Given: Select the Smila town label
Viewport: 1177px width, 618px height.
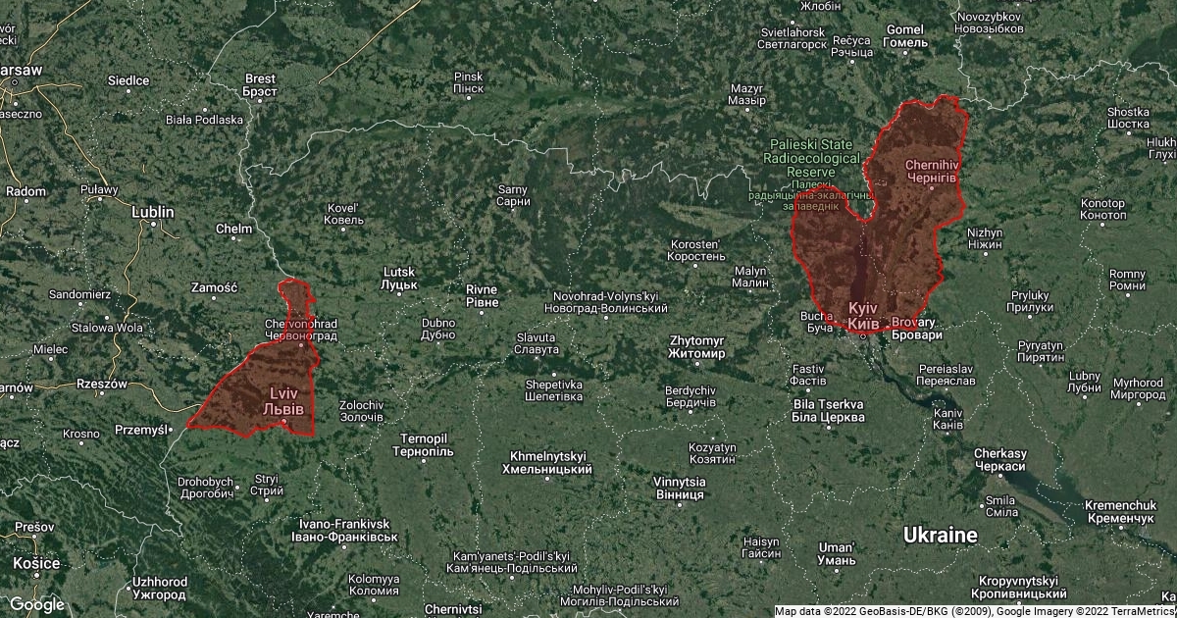Looking at the screenshot, I should pos(1000,506).
